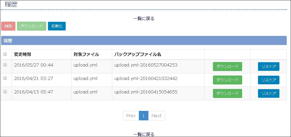
Task: Restore backup upload.yml-20160421032442 with リストア
Action: coord(269,80)
